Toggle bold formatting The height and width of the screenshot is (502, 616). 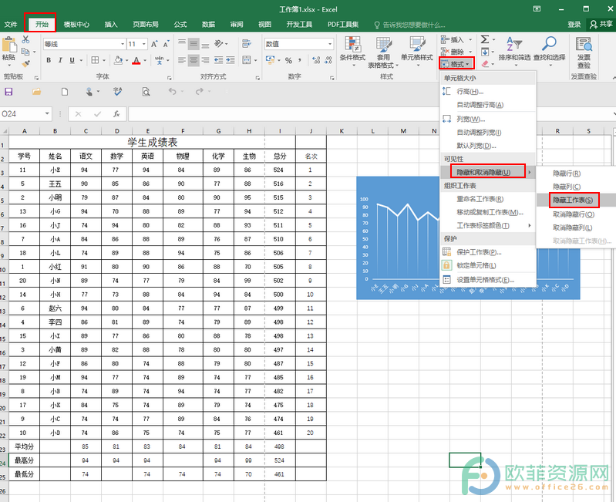pyautogui.click(x=49, y=60)
